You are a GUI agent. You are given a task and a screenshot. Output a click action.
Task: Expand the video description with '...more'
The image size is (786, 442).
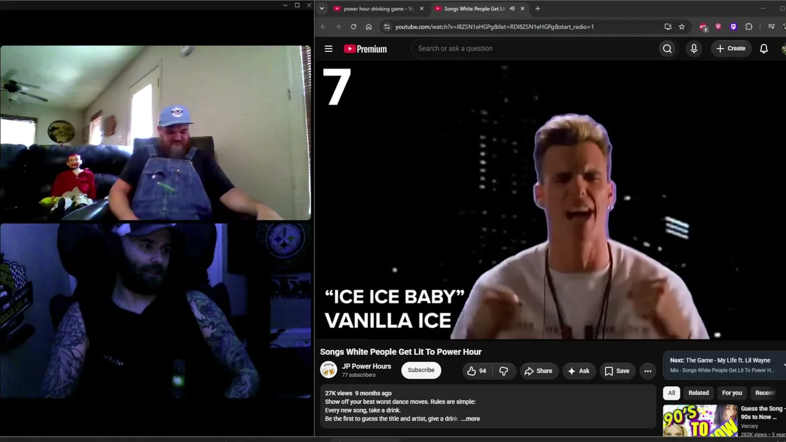(x=470, y=419)
